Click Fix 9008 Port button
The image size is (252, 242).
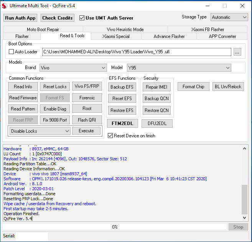point(55,120)
